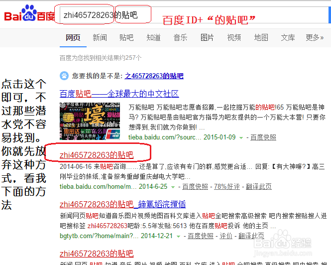This screenshot has width=331, height=265.
Task: Open the 音乐 tab
Action: 180,38
